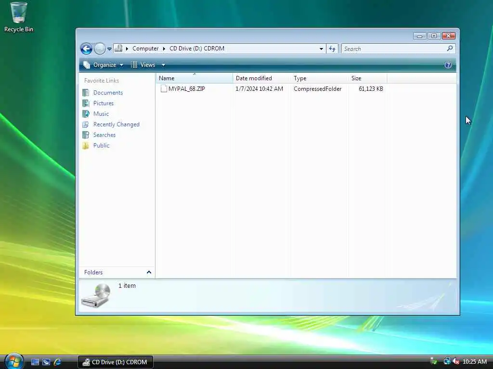493x369 pixels.
Task: Sort by the Date modified column
Action: click(x=261, y=78)
